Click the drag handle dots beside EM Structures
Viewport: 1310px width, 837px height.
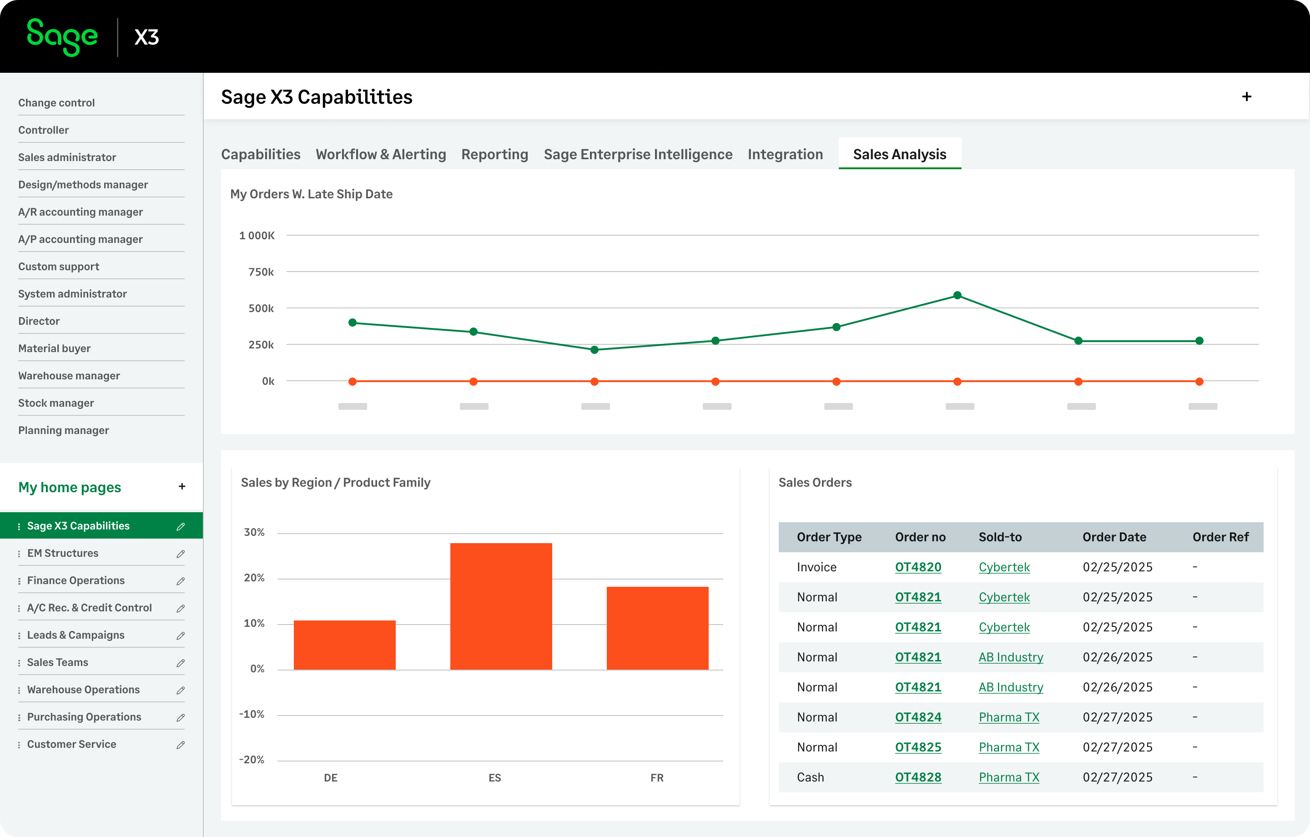pyautogui.click(x=19, y=554)
